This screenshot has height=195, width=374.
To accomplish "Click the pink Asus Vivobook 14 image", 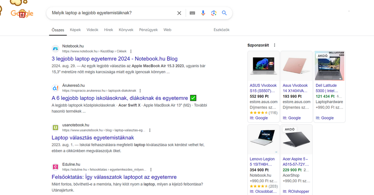I will tap(297, 66).
